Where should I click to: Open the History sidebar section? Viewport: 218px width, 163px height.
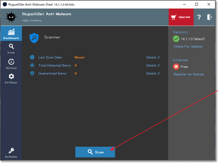tap(11, 64)
